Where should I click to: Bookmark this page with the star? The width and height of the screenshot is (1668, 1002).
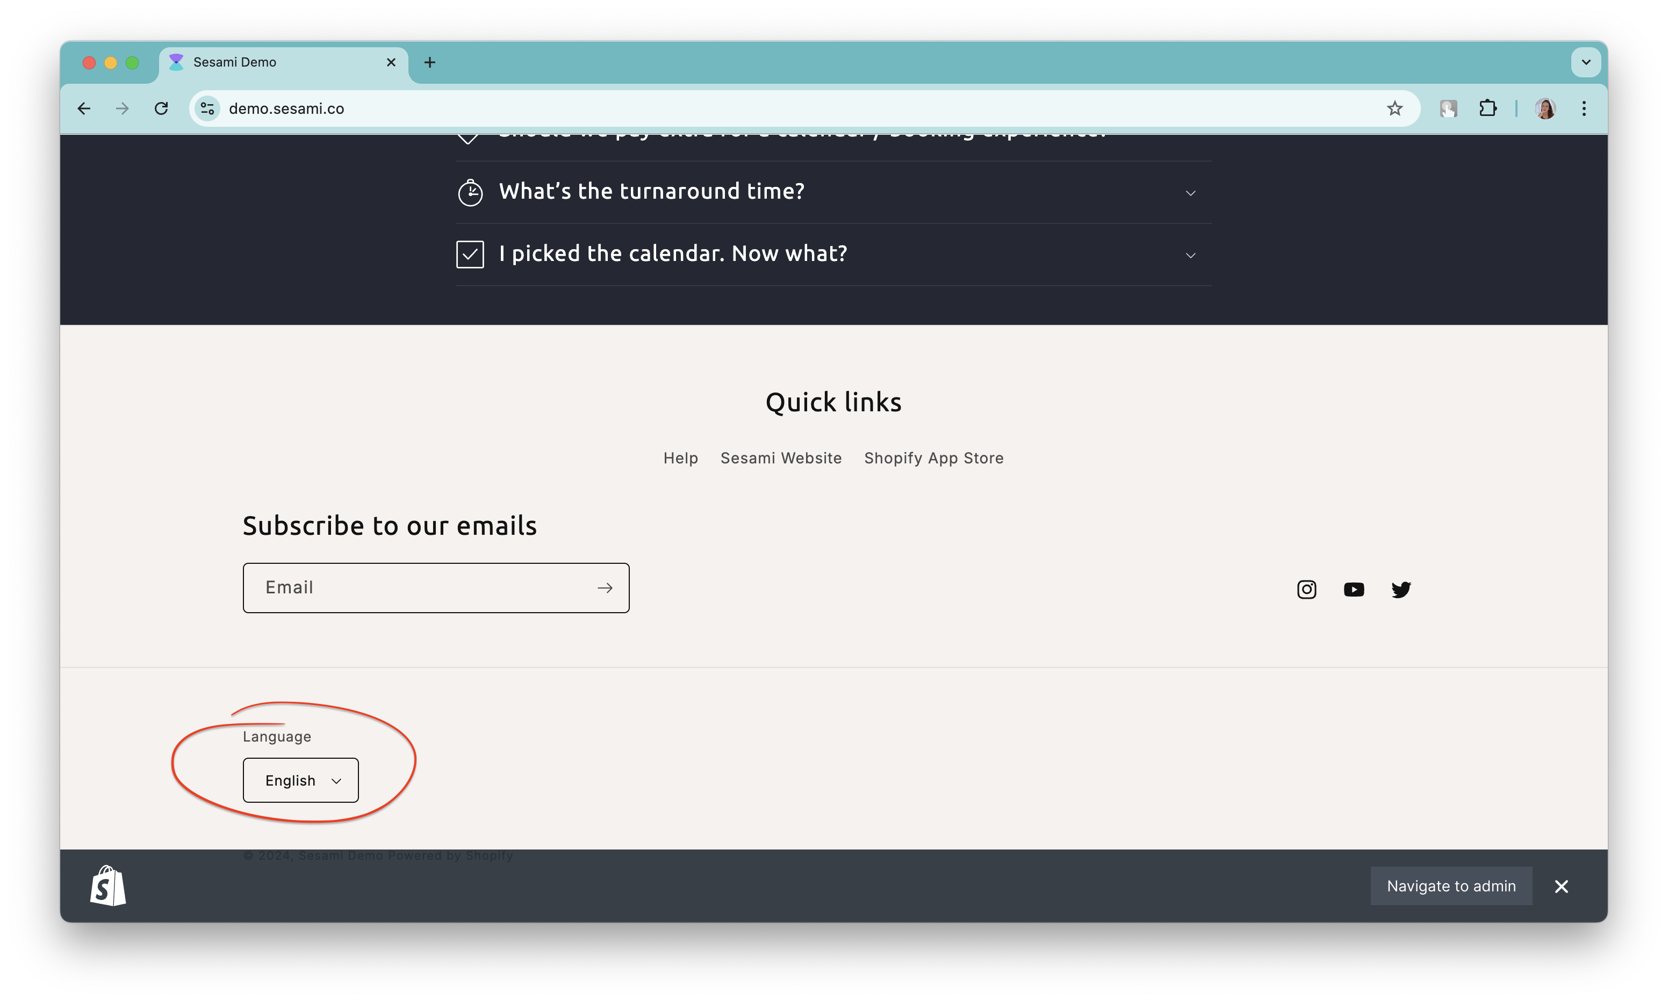(1394, 108)
